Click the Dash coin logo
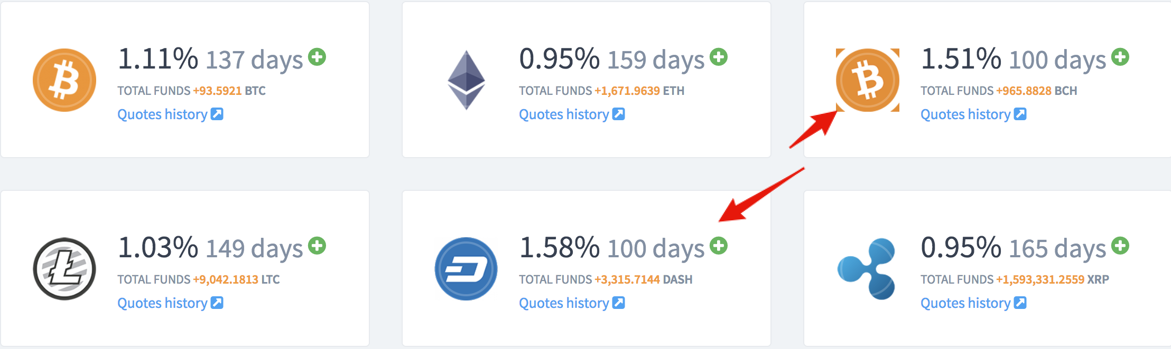 click(466, 269)
